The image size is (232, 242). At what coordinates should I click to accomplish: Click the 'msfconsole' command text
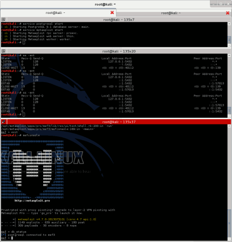[31, 135]
